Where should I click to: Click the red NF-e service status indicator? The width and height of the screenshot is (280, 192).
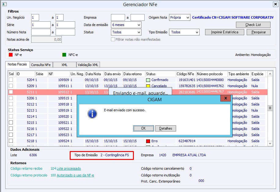point(11,55)
